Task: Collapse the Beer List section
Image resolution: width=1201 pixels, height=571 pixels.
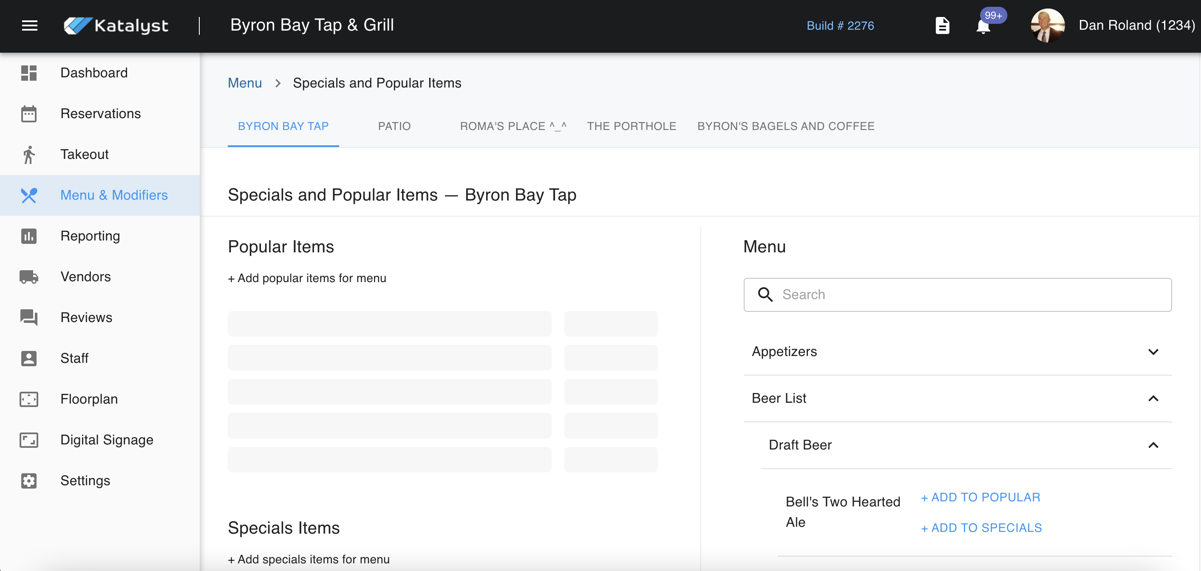Action: [1153, 398]
